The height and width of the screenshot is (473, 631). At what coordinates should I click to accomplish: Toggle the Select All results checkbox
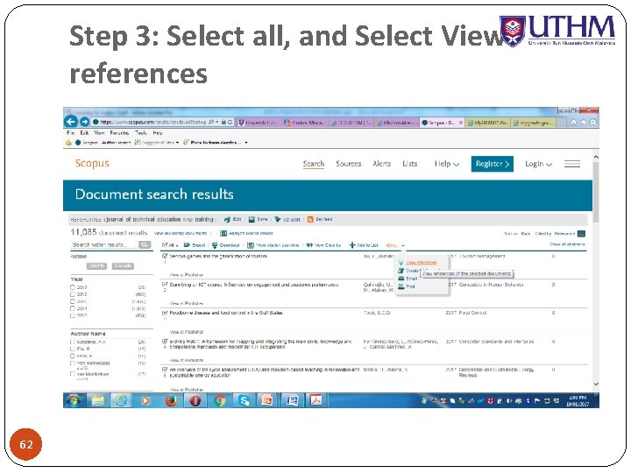165,245
